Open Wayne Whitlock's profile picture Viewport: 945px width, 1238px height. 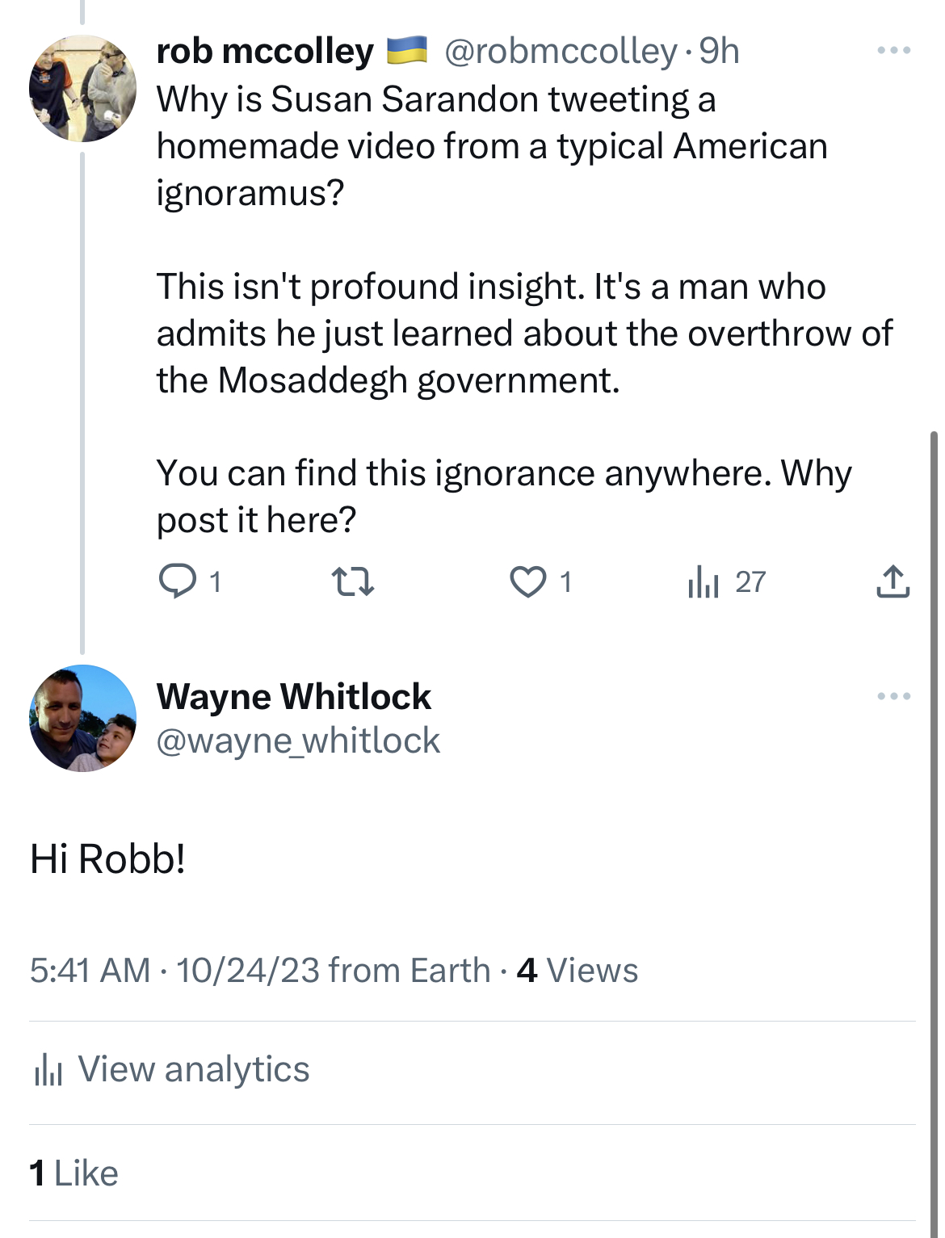(x=82, y=718)
